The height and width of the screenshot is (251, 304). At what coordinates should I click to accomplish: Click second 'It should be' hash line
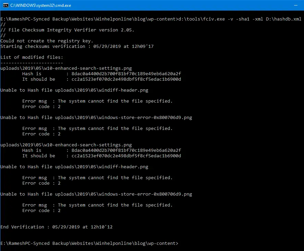(x=102, y=156)
